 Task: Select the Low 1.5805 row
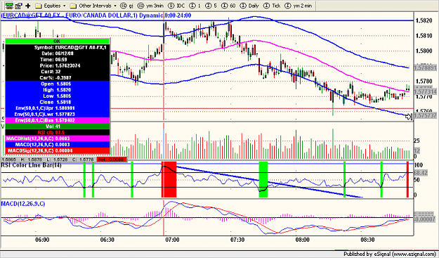click(x=58, y=96)
